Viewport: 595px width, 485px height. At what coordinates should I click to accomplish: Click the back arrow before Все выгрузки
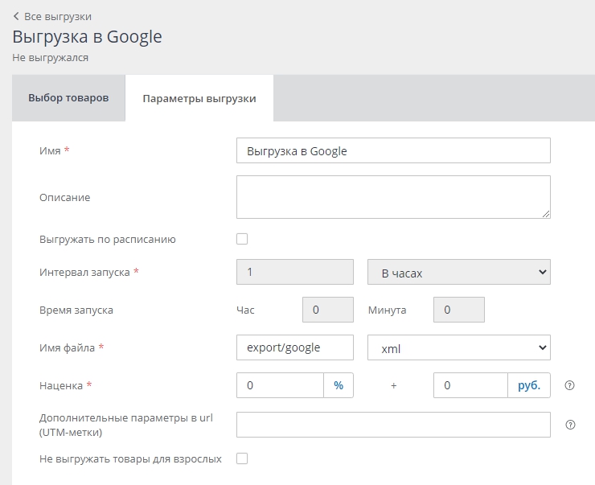[x=16, y=16]
